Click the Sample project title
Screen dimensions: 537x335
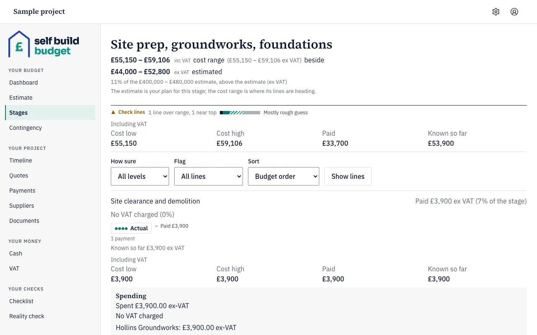point(39,12)
